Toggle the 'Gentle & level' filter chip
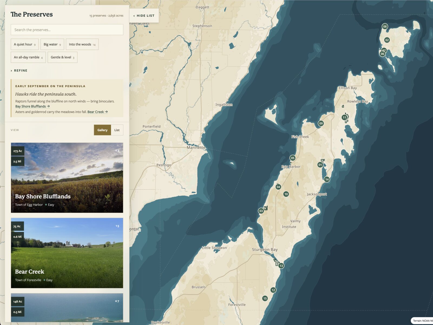This screenshot has height=325, width=433. coord(63,57)
